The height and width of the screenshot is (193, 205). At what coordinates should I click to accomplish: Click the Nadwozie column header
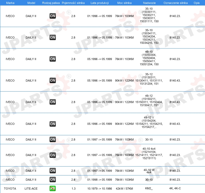click(149, 3)
